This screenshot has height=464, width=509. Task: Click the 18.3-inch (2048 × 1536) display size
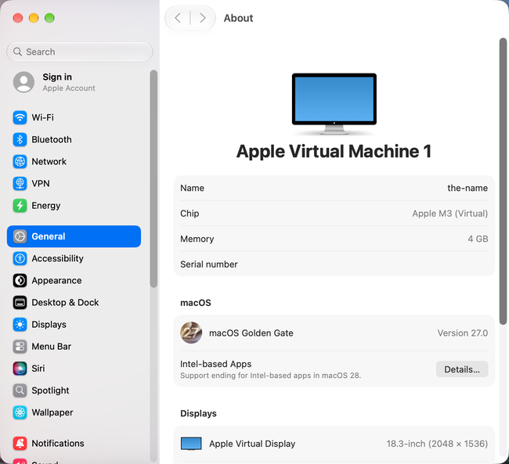coord(437,444)
